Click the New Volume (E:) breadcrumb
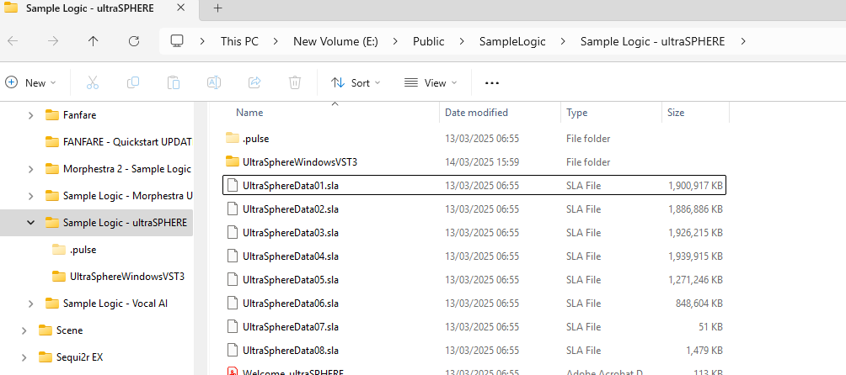Image resolution: width=846 pixels, height=375 pixels. (x=335, y=41)
